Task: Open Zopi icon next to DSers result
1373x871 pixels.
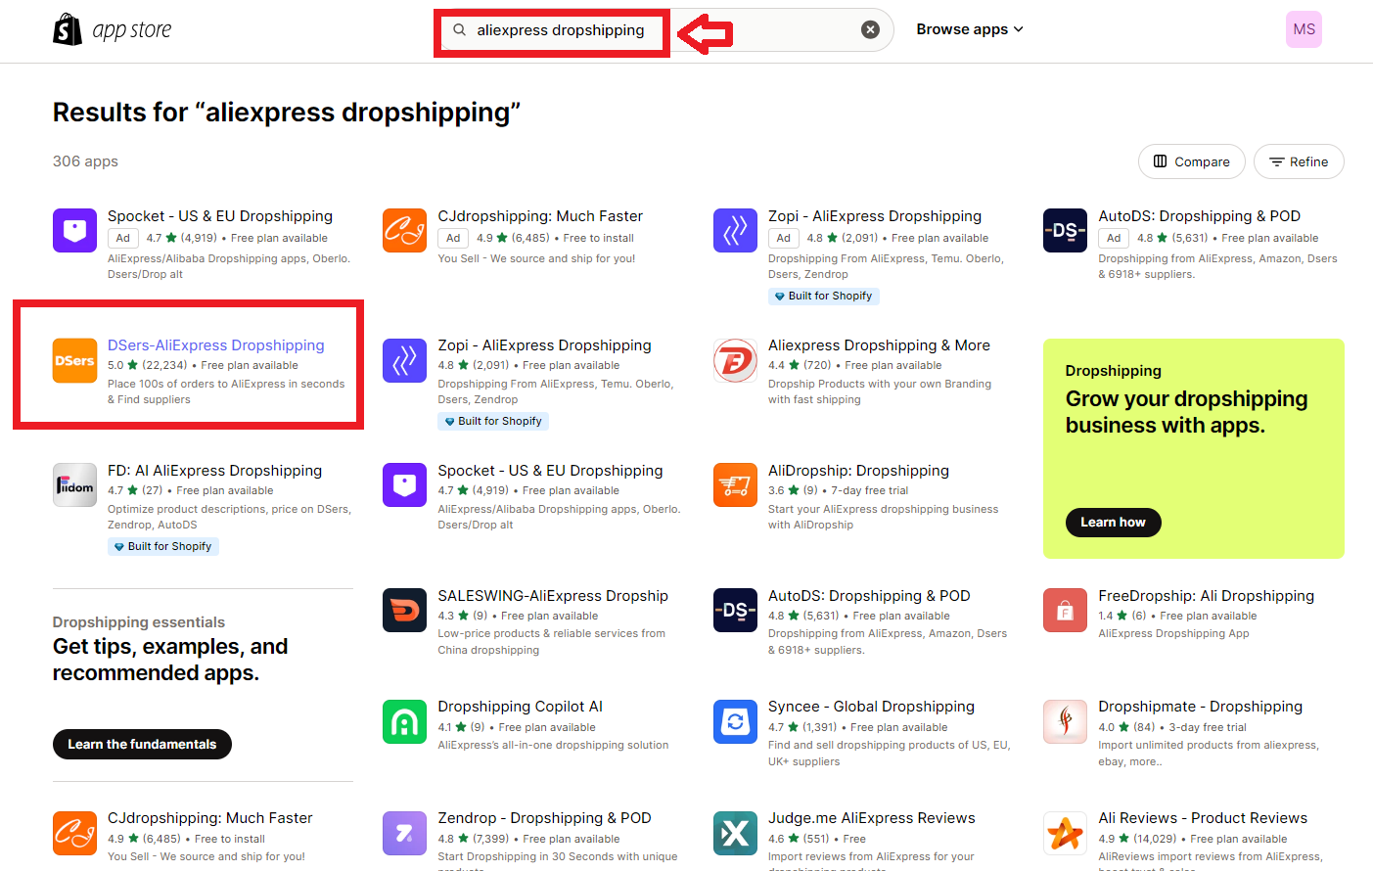Action: [404, 360]
